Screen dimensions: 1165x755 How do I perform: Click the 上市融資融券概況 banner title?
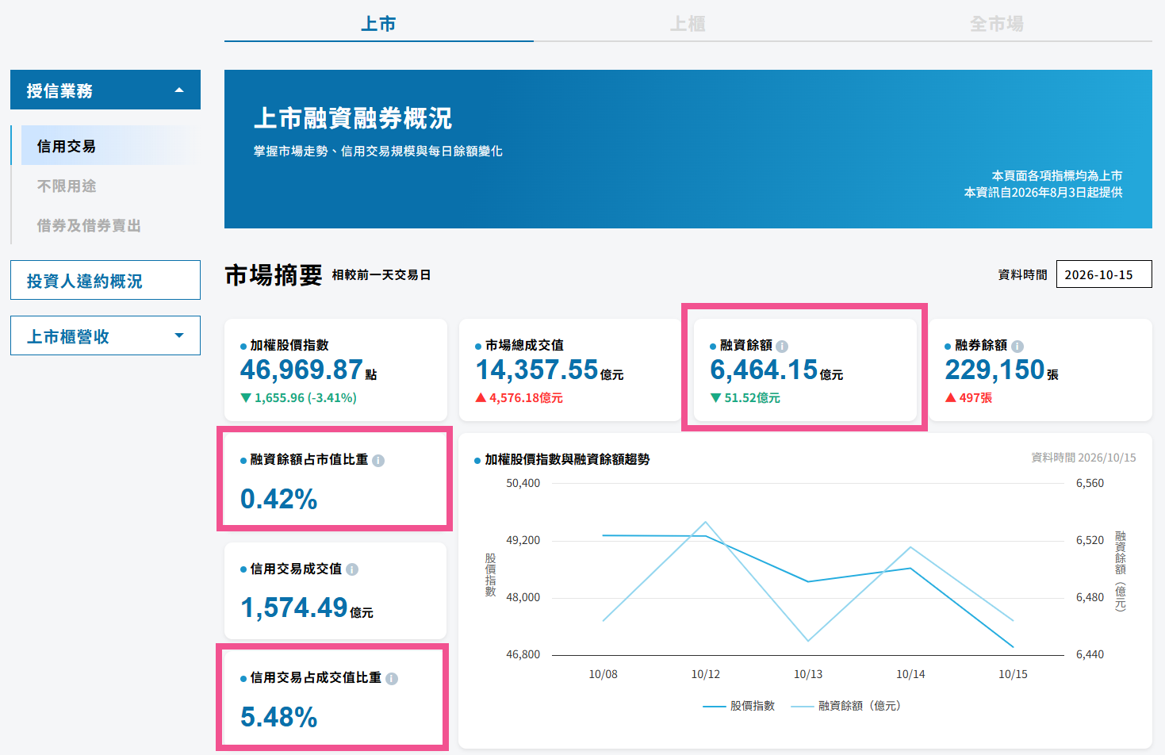[x=353, y=118]
